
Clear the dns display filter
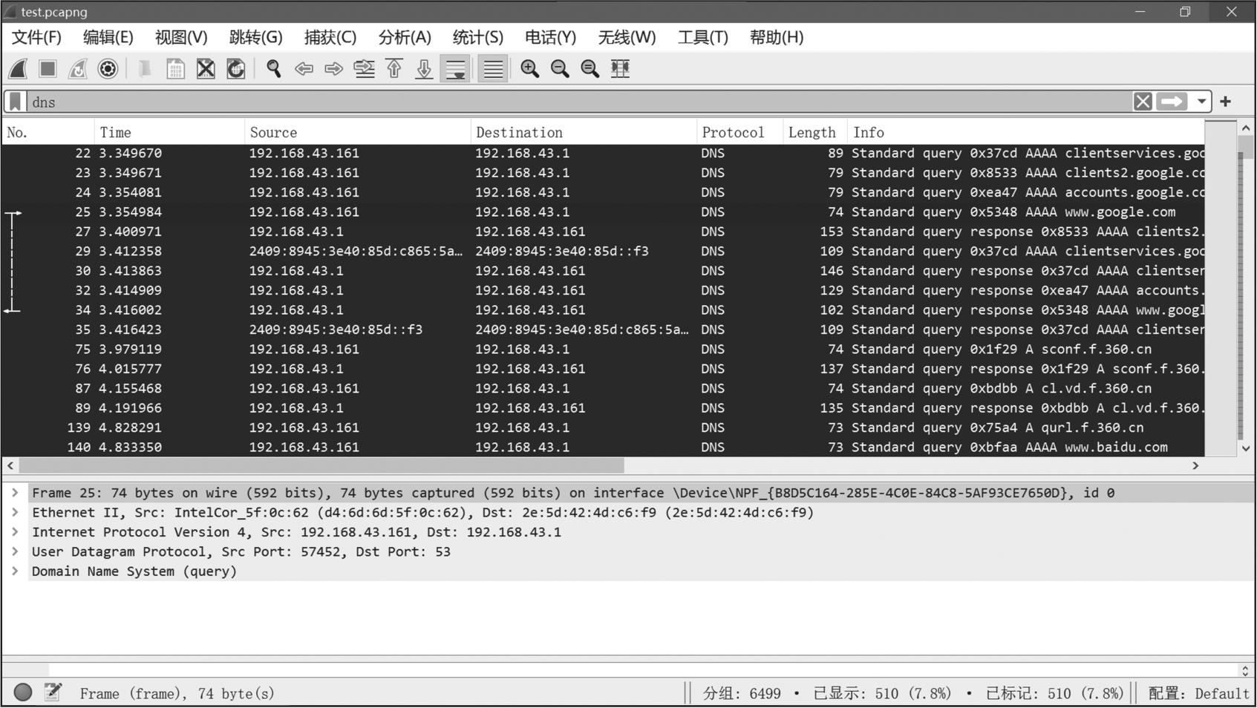(x=1143, y=102)
